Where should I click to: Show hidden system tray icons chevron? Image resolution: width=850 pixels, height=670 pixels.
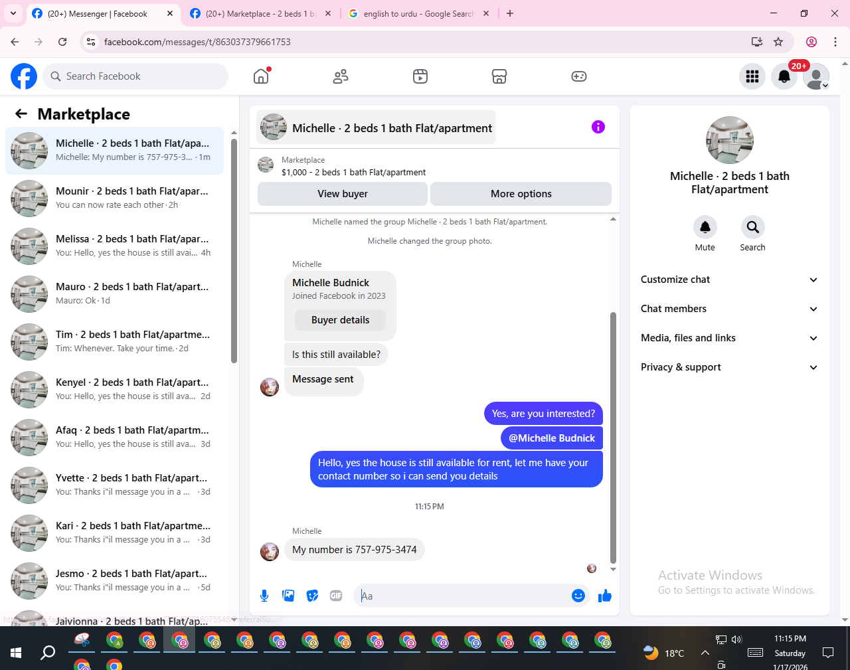click(705, 653)
